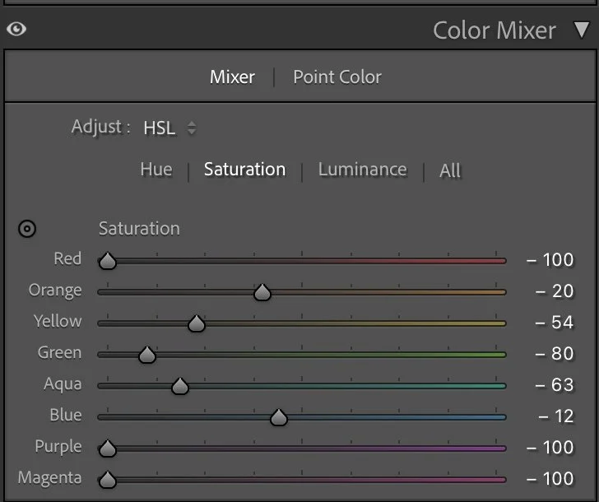Click the Magenta saturation slider handle
Screen dimensions: 599x502
(x=107, y=480)
